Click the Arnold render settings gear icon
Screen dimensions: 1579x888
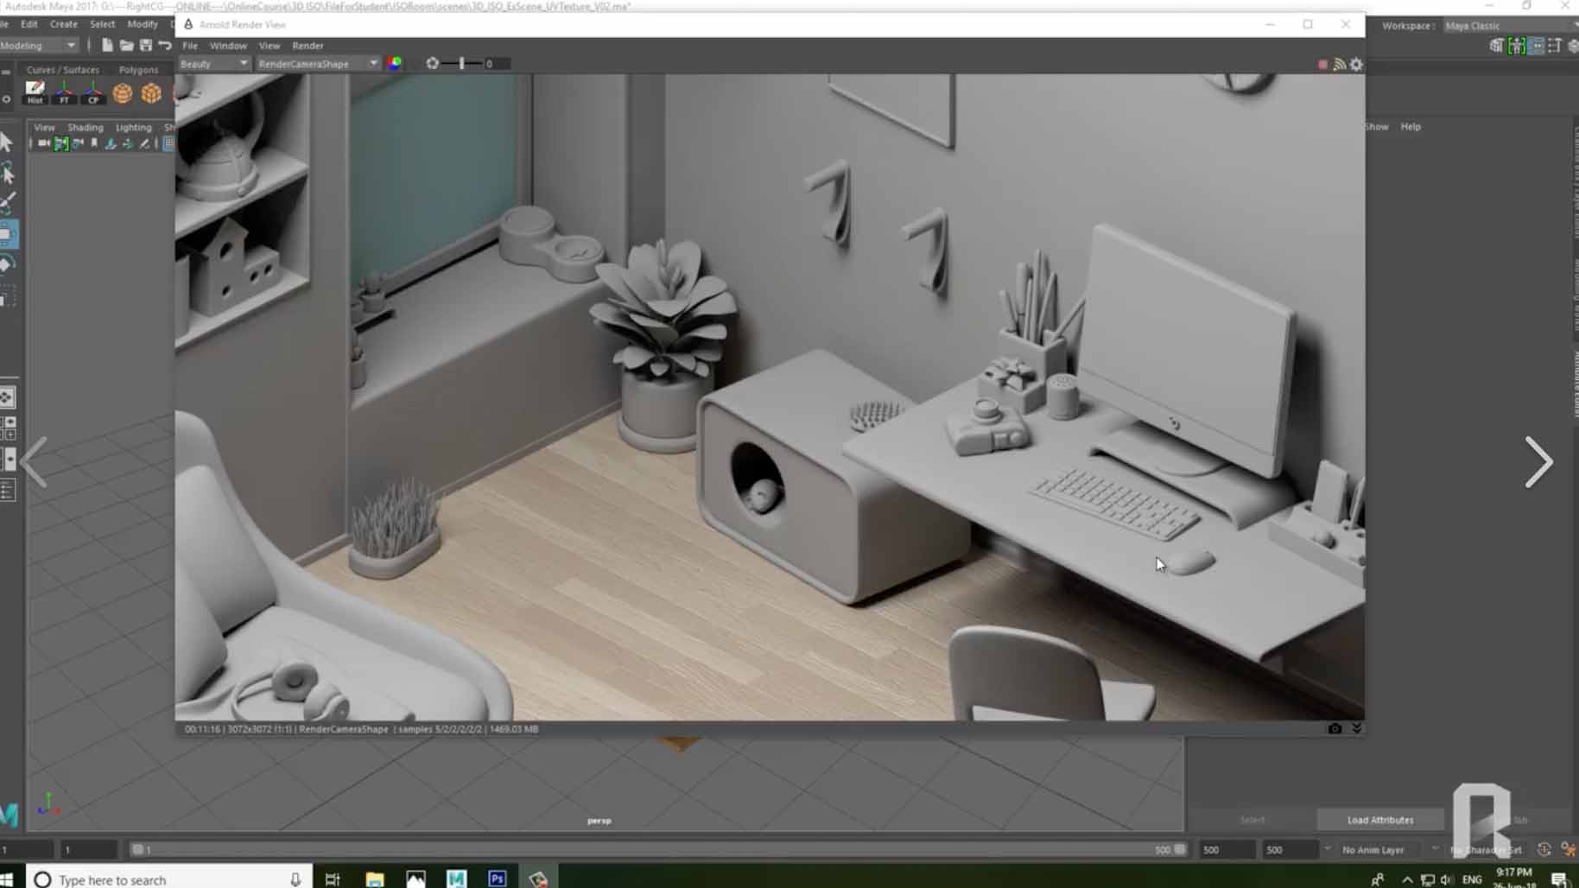pyautogui.click(x=1356, y=65)
